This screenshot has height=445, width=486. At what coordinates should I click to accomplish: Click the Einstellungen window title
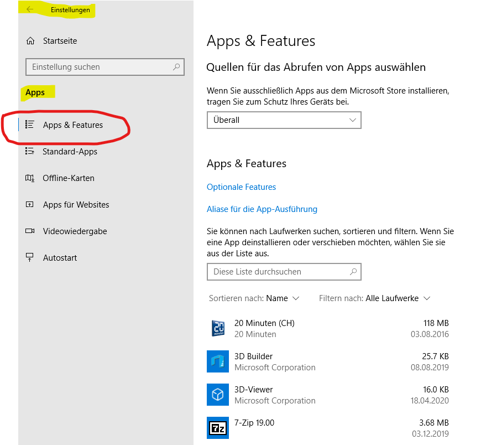coord(70,10)
